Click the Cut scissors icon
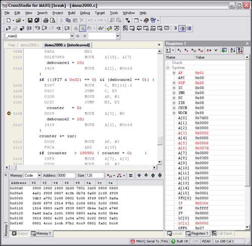Screen dimensions: 252x246 pyautogui.click(x=61, y=20)
